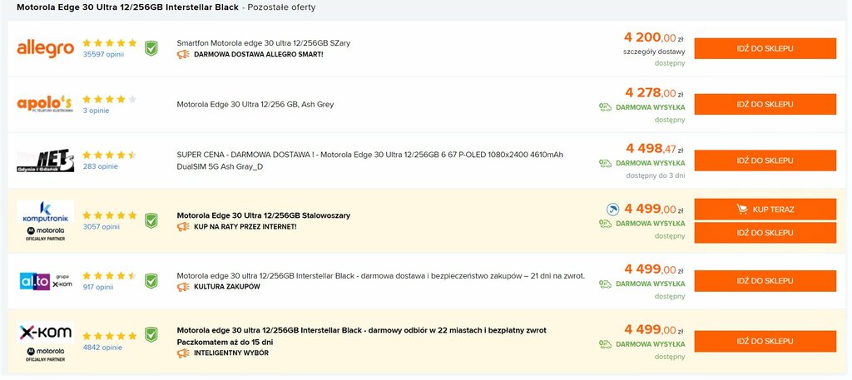
Task: Click dostępny do 3 dni availability text
Action: point(656,176)
